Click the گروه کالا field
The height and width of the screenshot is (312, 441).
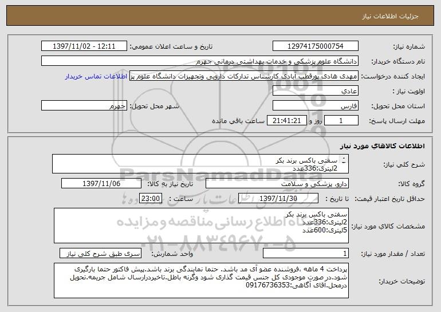[277, 184]
